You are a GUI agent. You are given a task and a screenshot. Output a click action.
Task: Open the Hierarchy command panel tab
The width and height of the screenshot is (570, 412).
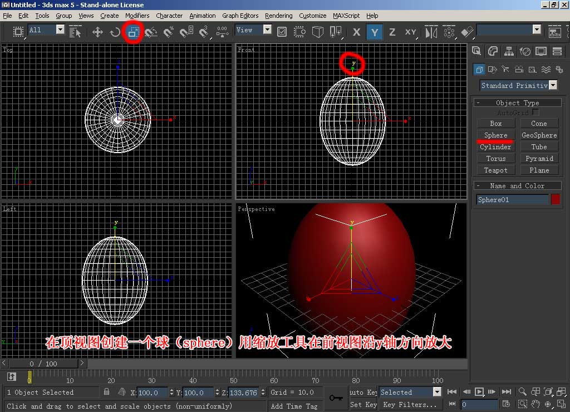pyautogui.click(x=509, y=51)
